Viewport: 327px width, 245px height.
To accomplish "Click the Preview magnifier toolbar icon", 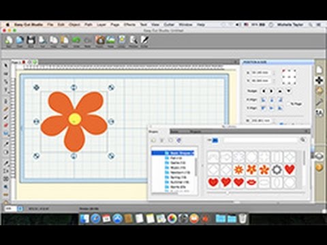I will (x=134, y=40).
